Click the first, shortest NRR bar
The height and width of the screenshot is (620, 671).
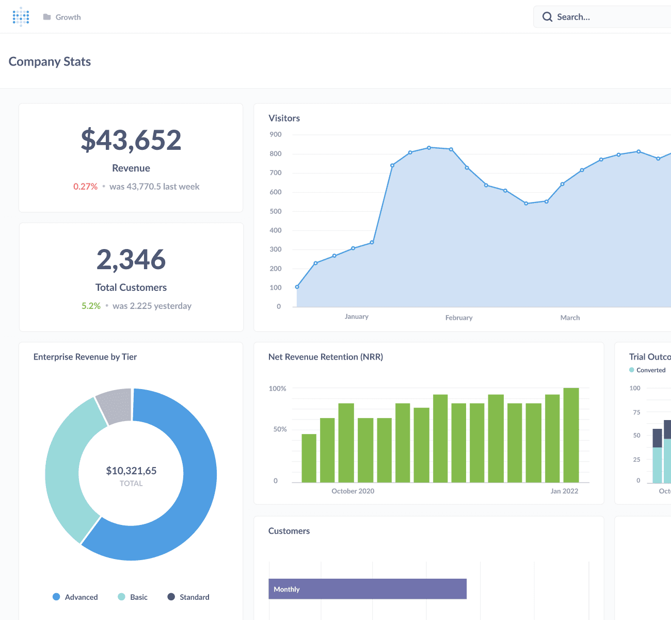point(309,458)
